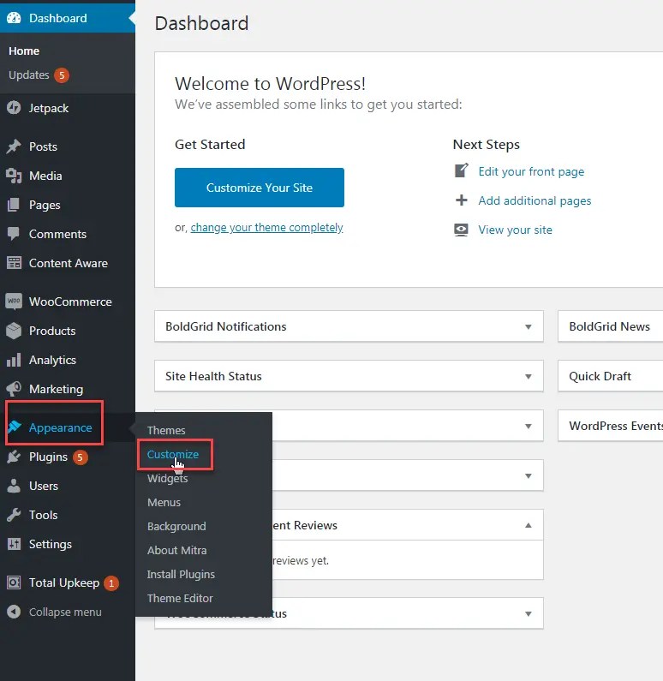Go to Home under Dashboard
This screenshot has height=681, width=663.
pos(24,51)
